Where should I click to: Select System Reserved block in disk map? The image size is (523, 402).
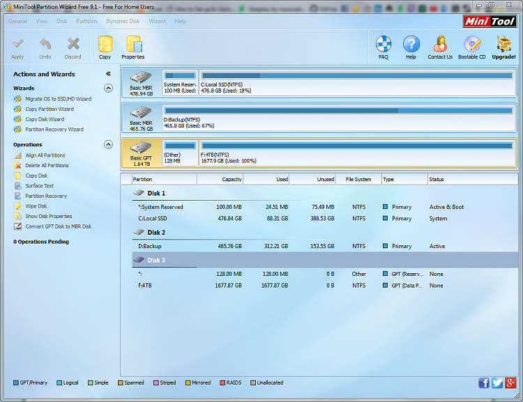point(180,82)
